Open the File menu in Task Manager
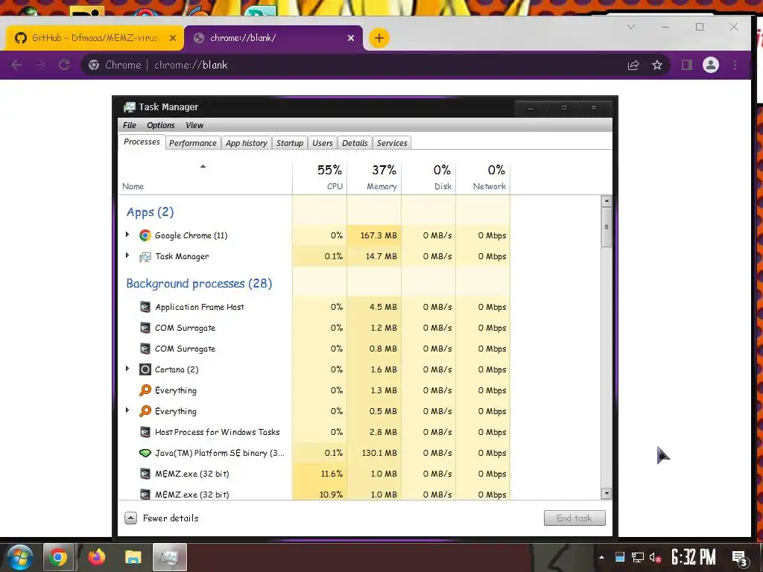 point(130,125)
